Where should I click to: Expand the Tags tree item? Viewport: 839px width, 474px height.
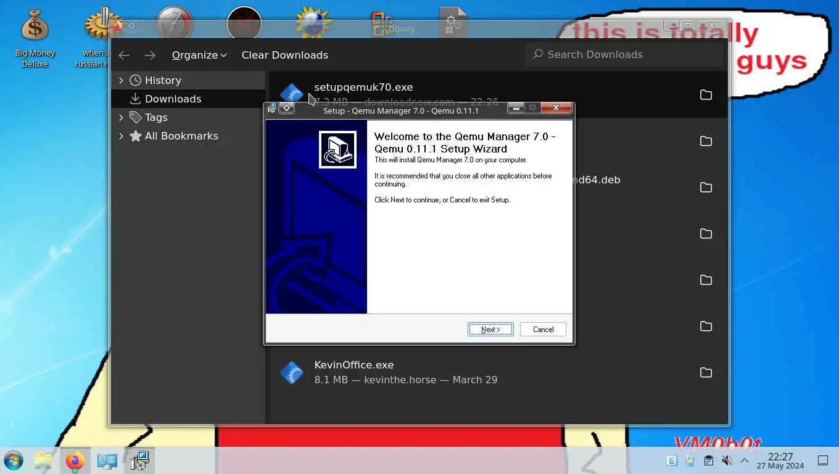(x=121, y=117)
